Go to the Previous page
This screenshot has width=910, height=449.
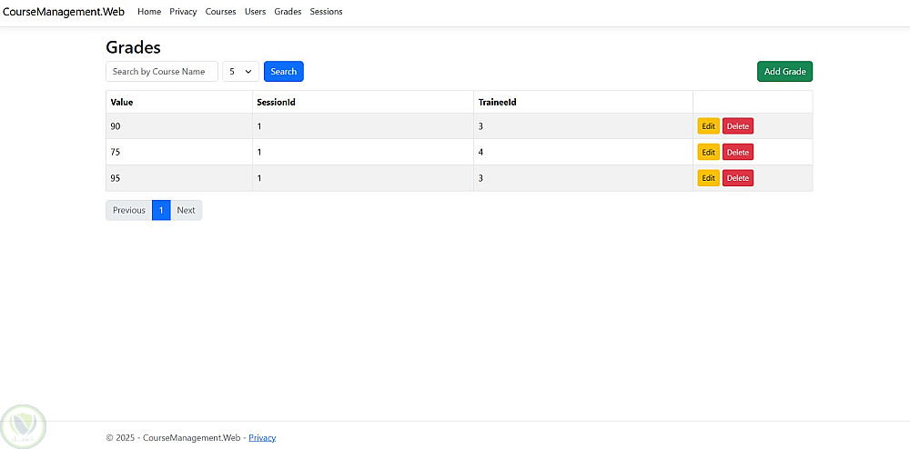click(x=128, y=211)
